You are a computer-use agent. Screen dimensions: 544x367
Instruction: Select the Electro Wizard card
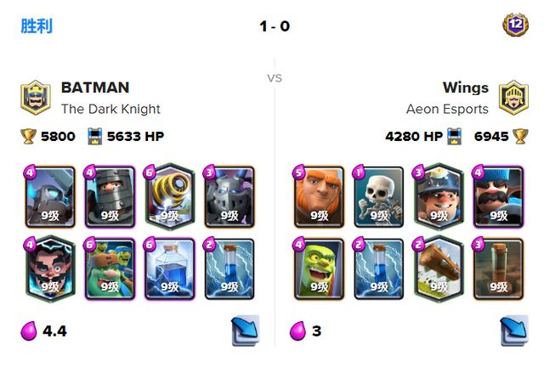(x=50, y=268)
